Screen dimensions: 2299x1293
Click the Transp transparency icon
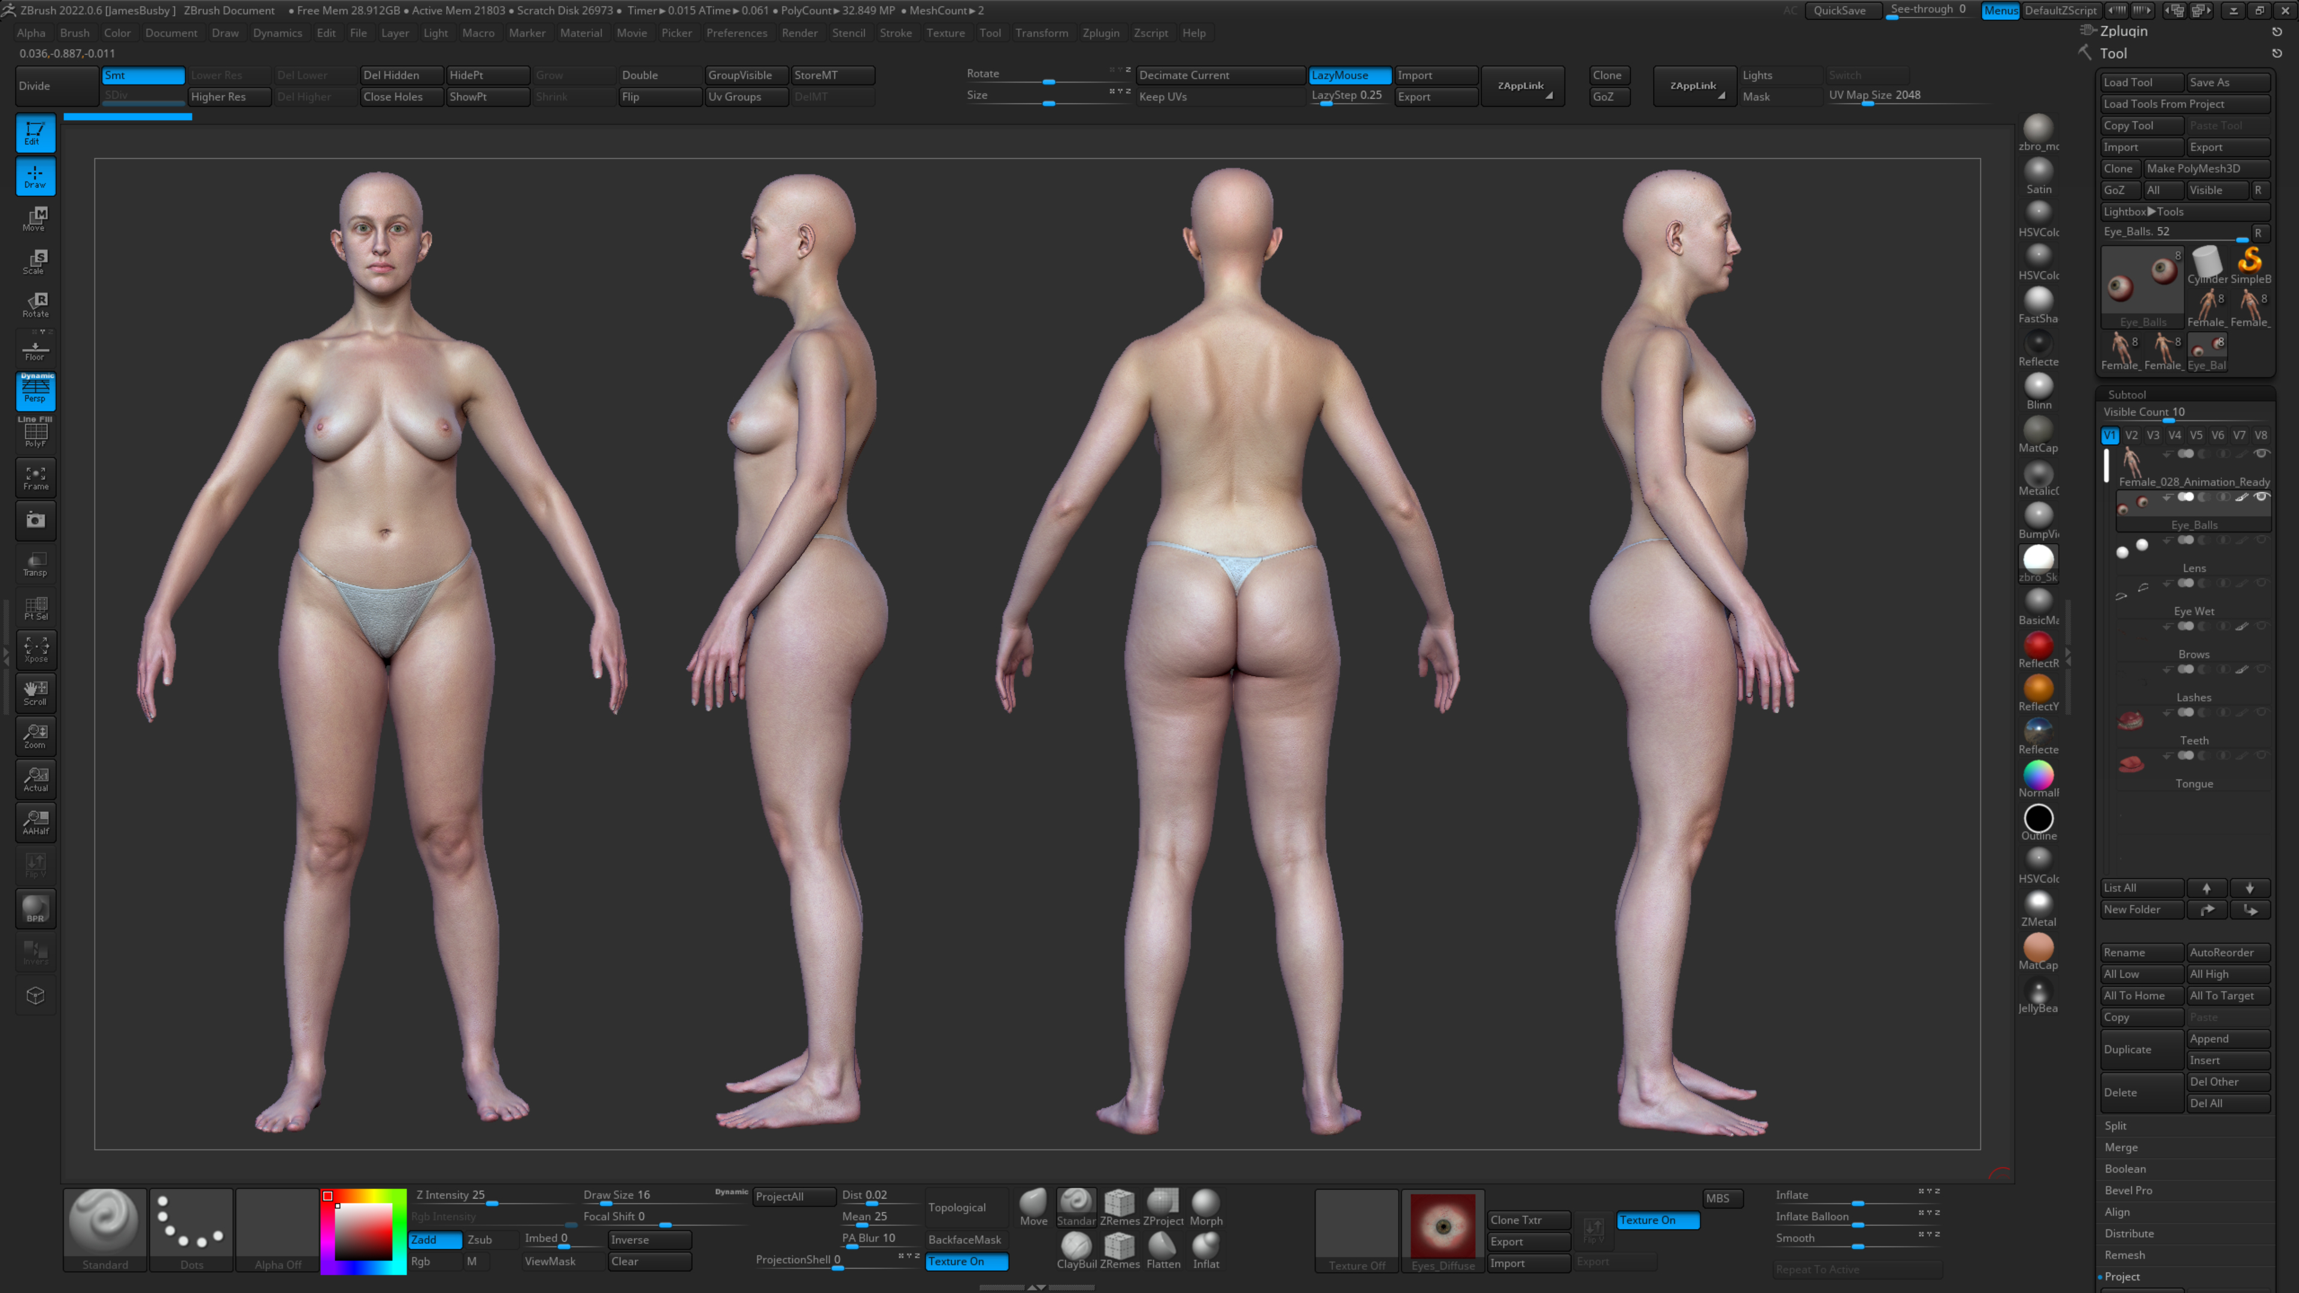(36, 564)
